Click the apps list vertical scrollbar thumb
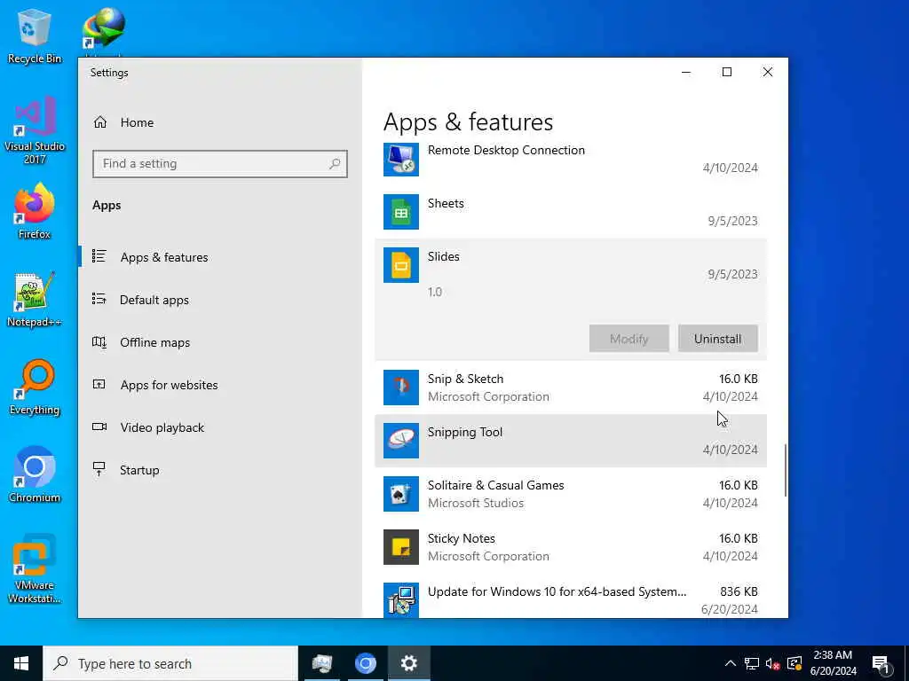This screenshot has height=681, width=909. 785,470
